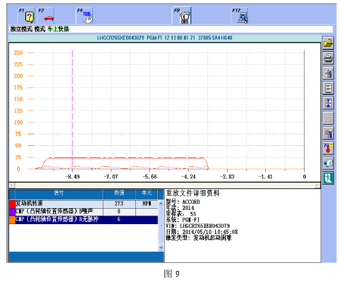339x282 pixels.
Task: Click the printer icon in right sidebar
Action: tap(328, 58)
